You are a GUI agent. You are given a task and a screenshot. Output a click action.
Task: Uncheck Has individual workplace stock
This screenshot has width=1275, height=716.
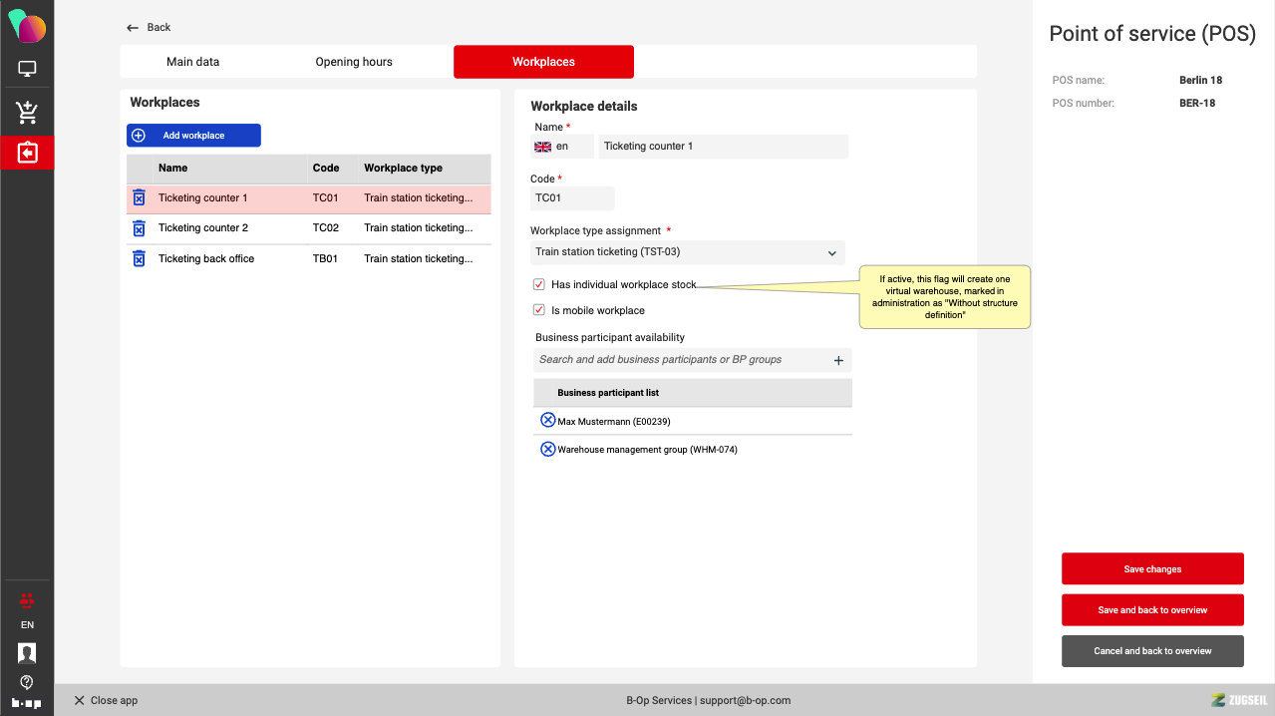(x=539, y=285)
